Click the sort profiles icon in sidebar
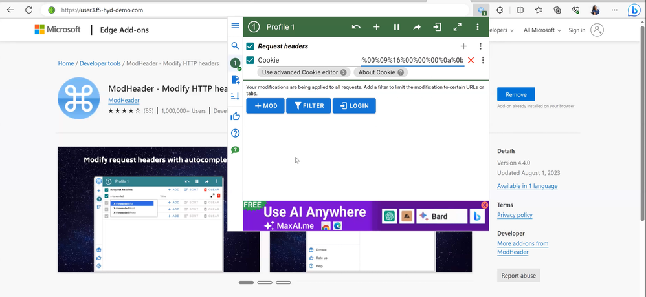 coord(235,97)
